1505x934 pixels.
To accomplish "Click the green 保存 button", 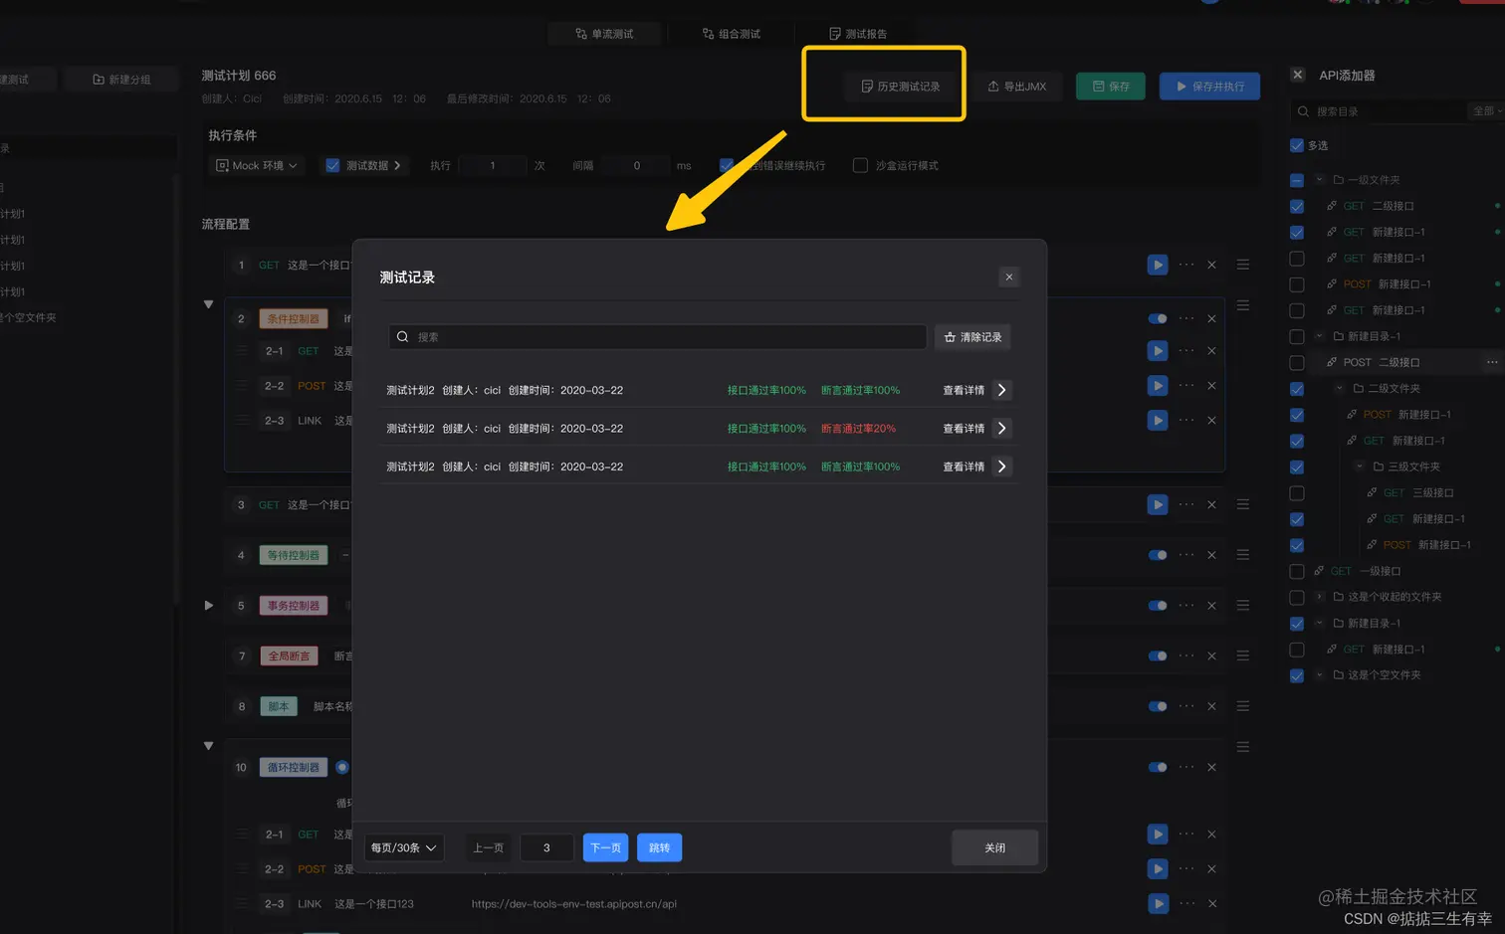I will pos(1111,87).
